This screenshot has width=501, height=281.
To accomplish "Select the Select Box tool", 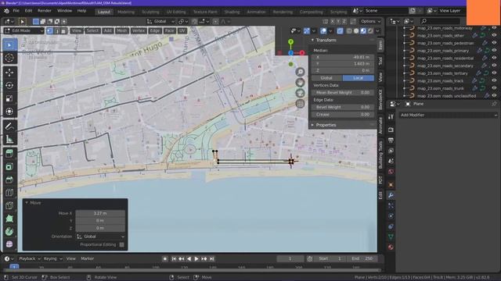I will click(9, 45).
